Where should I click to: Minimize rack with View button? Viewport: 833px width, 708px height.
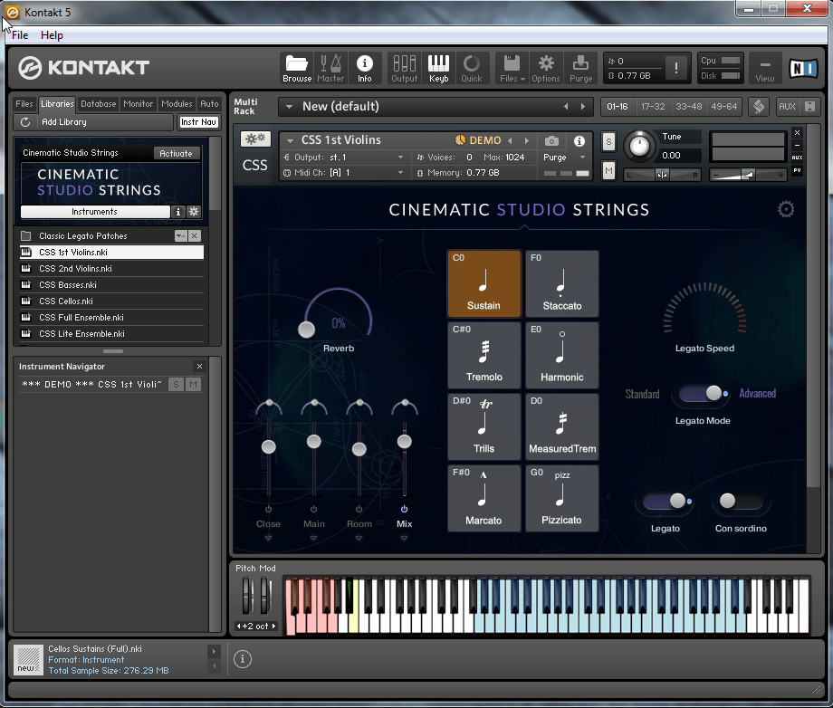pos(764,68)
